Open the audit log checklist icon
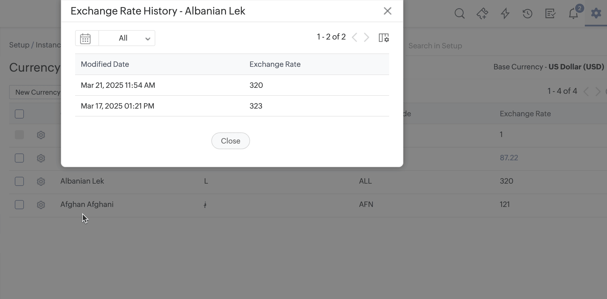 tap(550, 13)
